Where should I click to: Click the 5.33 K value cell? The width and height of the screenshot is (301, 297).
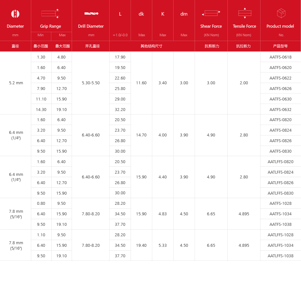point(162,245)
